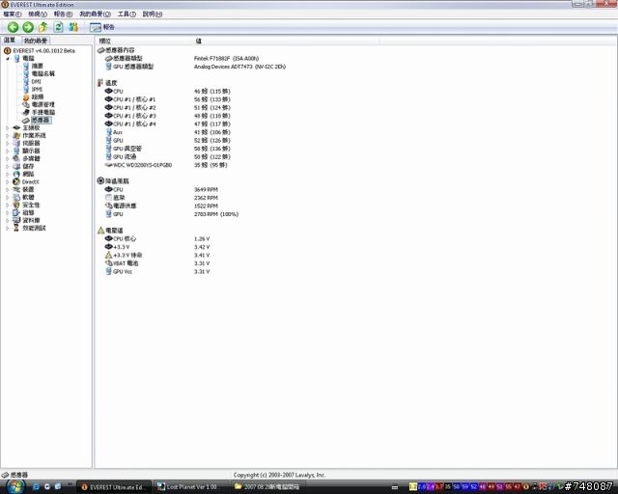Viewport: 618px width, 494px height.
Task: Select the EVEREST v4.00.1012 Beta root node
Action: click(x=43, y=51)
